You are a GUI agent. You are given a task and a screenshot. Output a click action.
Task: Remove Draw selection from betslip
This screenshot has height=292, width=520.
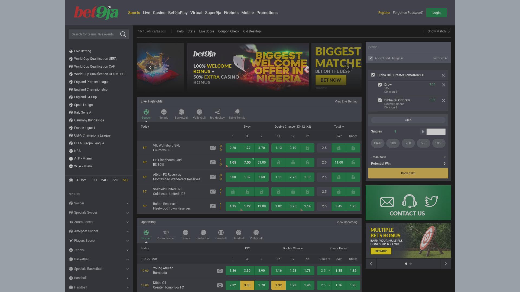click(444, 85)
